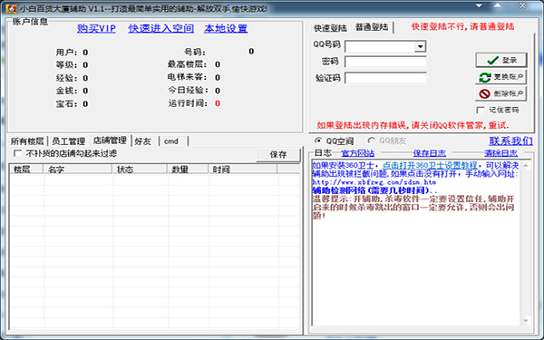This screenshot has width=544, height=340.
Task: Click the 如果登陆出现内存错误 warning text
Action: click(413, 125)
